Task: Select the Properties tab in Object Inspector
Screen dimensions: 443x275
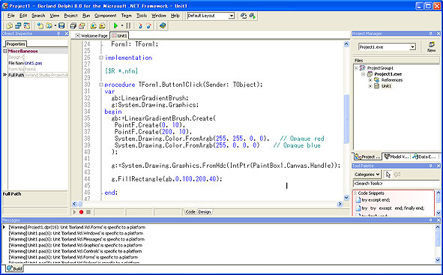Action: click(x=16, y=44)
